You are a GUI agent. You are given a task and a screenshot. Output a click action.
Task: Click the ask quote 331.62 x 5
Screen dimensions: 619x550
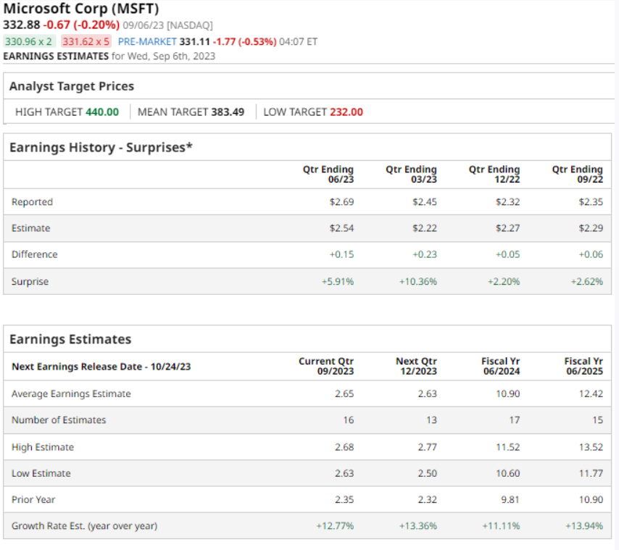86,41
